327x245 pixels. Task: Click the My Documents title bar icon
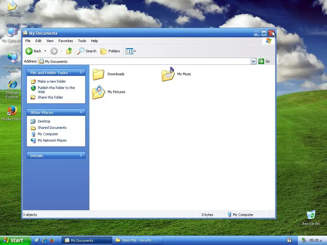point(26,33)
